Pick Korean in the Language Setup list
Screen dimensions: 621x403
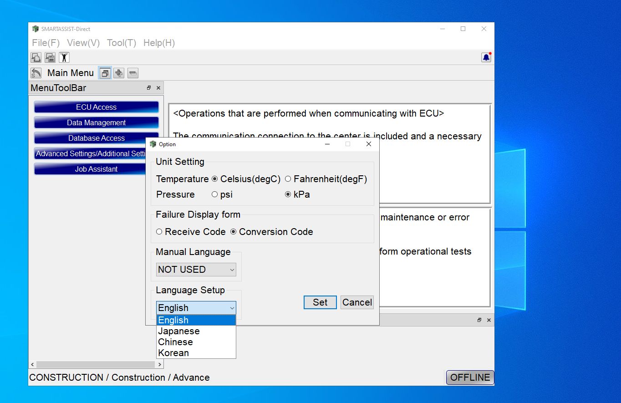click(x=173, y=353)
